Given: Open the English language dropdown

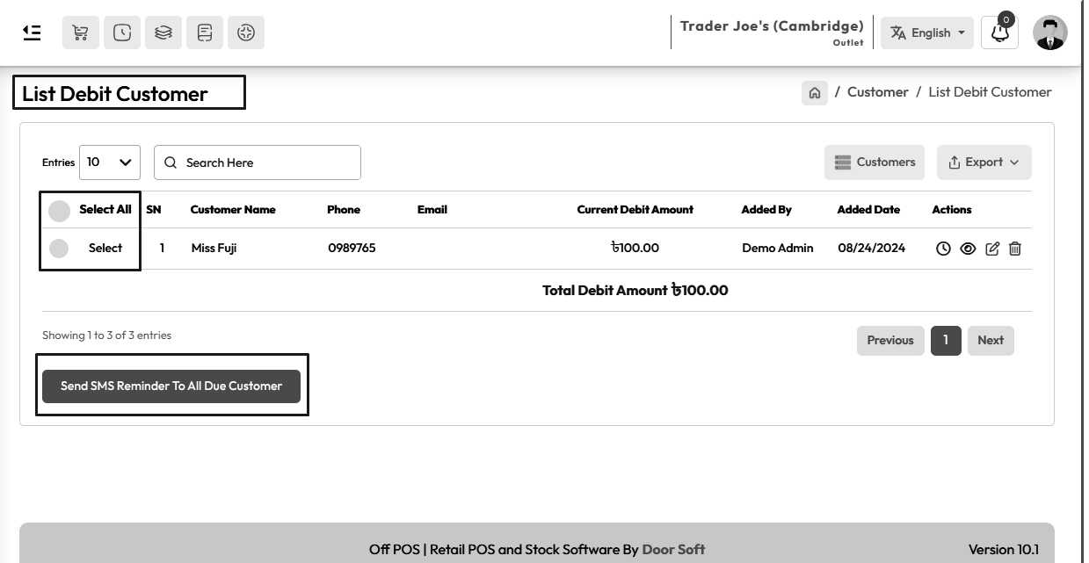Looking at the screenshot, I should (927, 32).
